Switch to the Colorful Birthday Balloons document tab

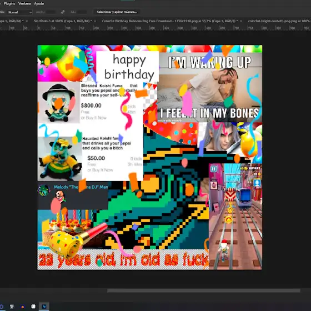[170, 21]
